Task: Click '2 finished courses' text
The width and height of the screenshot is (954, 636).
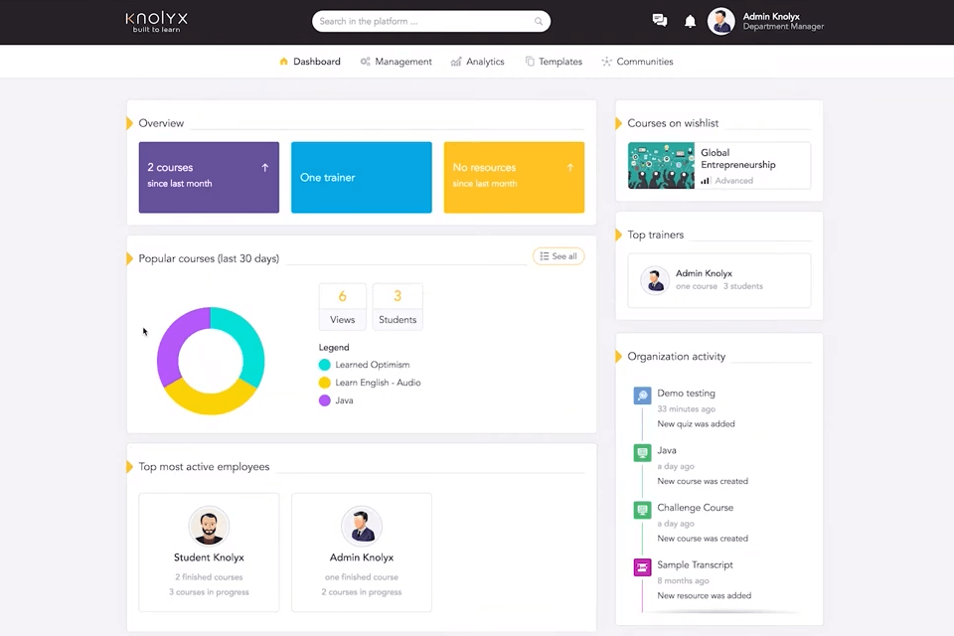Action: pyautogui.click(x=209, y=577)
